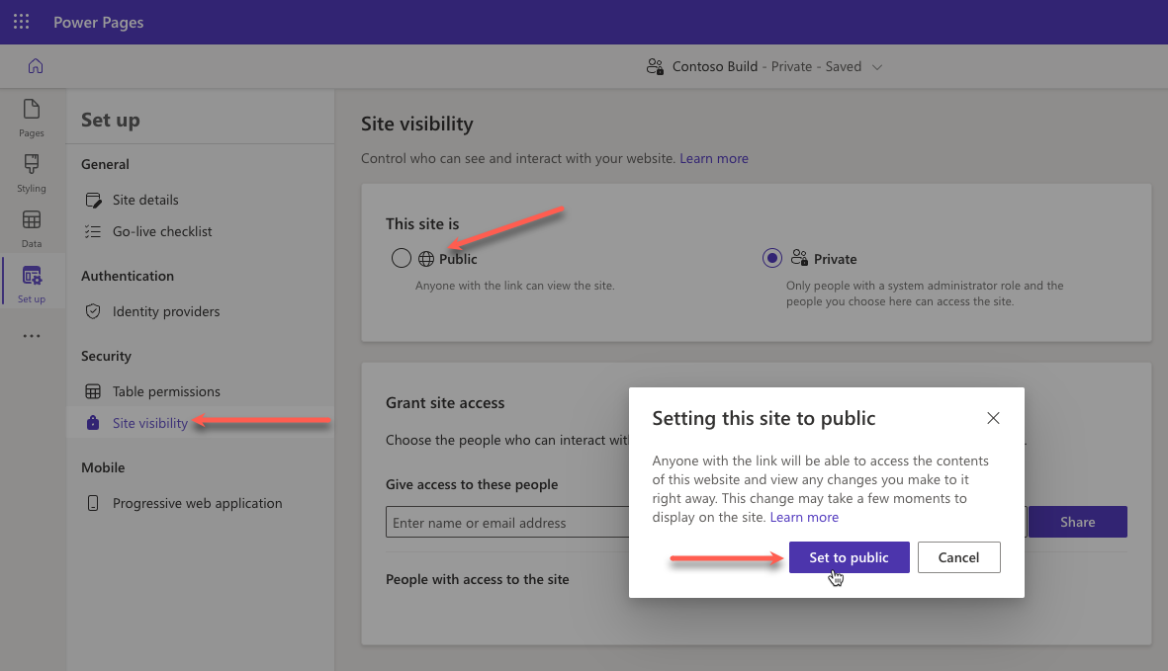The height and width of the screenshot is (671, 1168).
Task: Follow the Learn more link about site visibility
Action: pyautogui.click(x=714, y=158)
